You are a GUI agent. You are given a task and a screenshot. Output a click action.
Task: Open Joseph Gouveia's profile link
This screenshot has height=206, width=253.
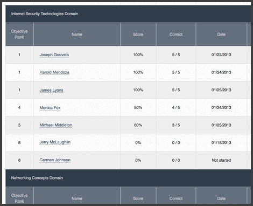pyautogui.click(x=54, y=54)
